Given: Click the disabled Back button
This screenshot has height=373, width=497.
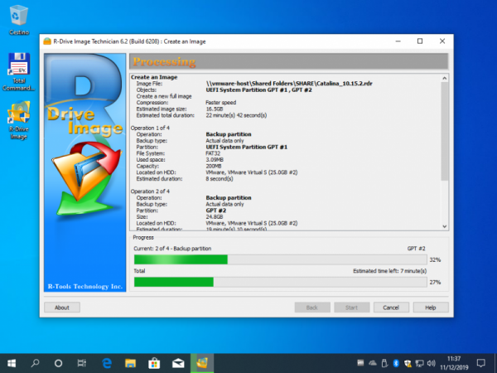Looking at the screenshot, I should coord(312,308).
